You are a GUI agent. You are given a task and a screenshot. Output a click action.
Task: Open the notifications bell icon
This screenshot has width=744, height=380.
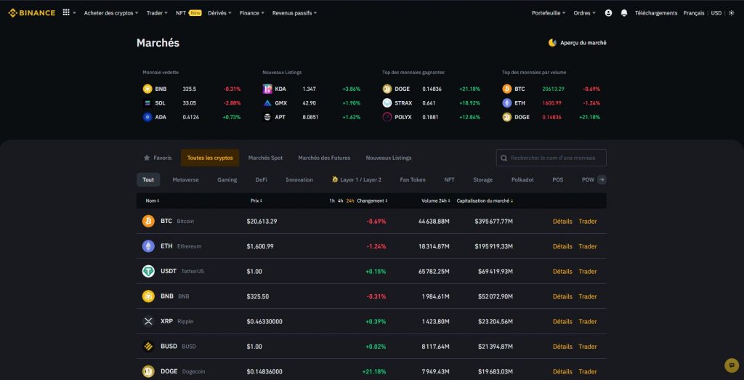[x=624, y=13]
